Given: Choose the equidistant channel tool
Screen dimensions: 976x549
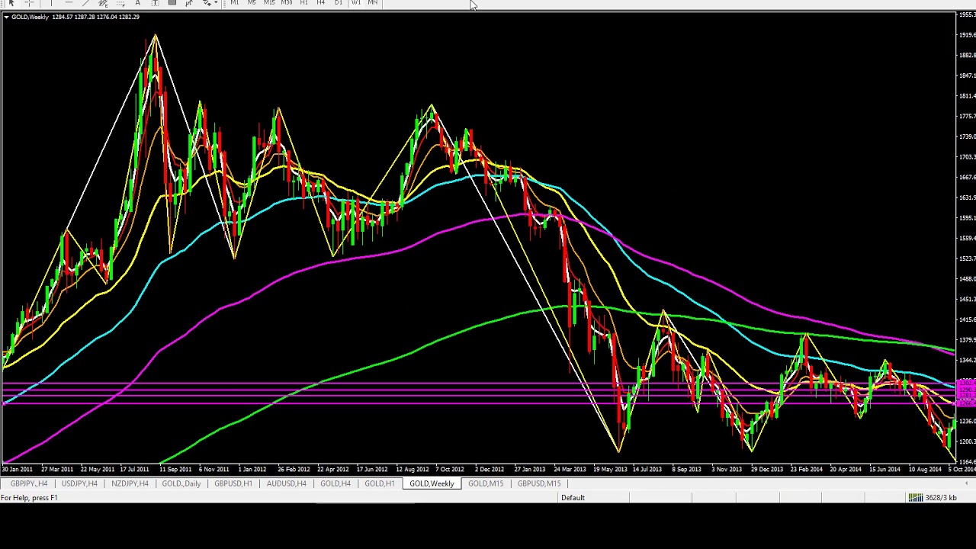Looking at the screenshot, I should tap(103, 3).
